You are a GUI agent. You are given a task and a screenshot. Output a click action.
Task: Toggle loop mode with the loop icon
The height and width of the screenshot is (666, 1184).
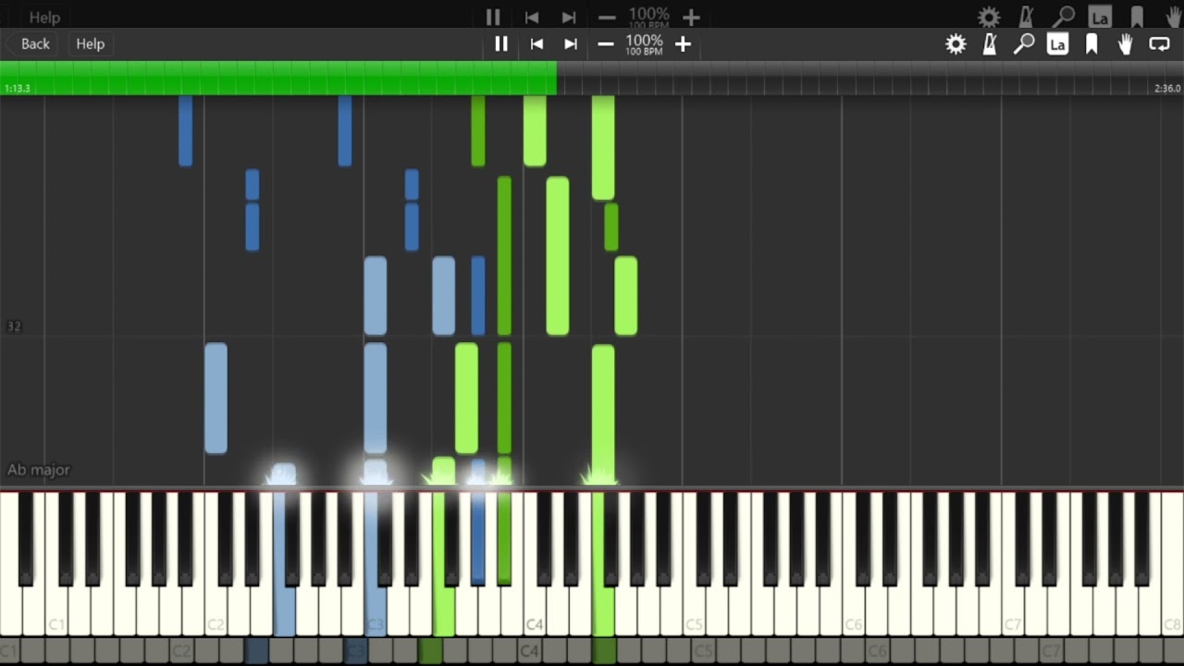coord(1159,43)
